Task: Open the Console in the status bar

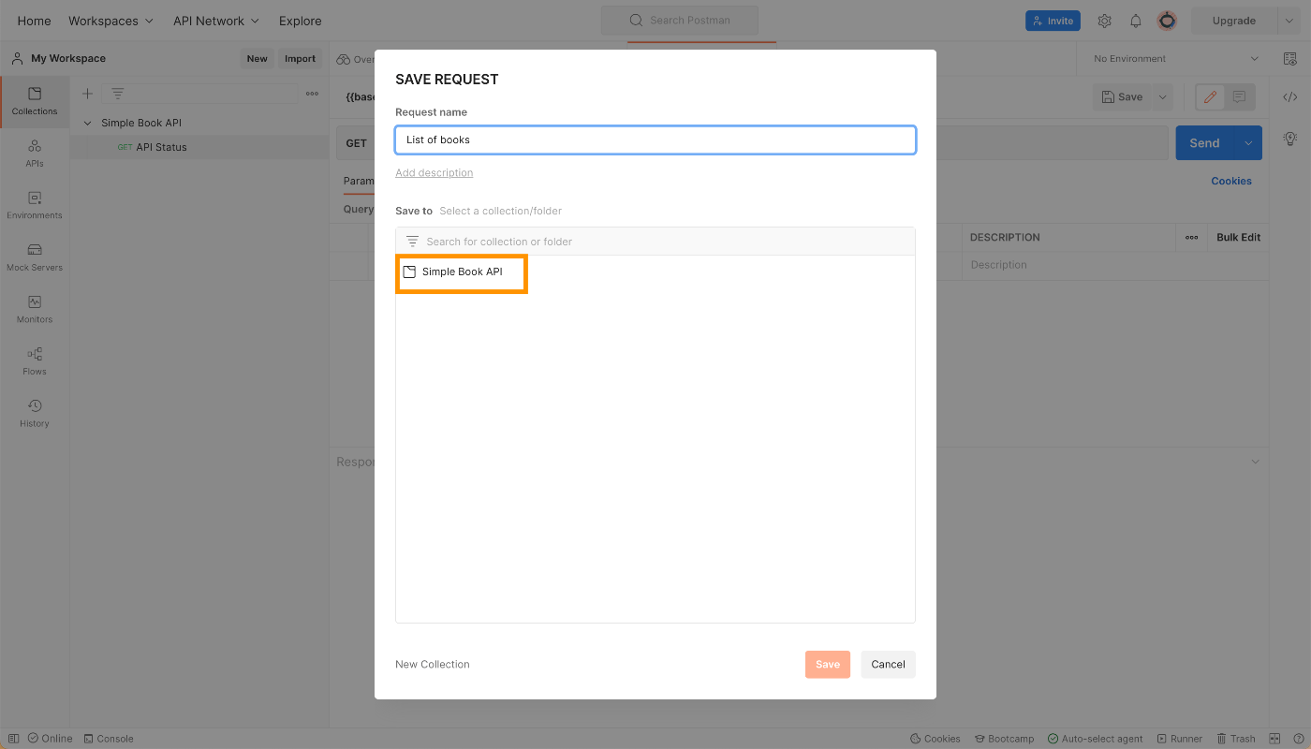Action: point(109,739)
